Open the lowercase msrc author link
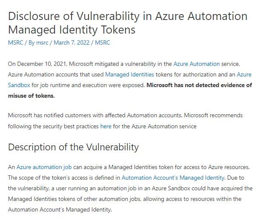The image size is (272, 223). coord(42,42)
